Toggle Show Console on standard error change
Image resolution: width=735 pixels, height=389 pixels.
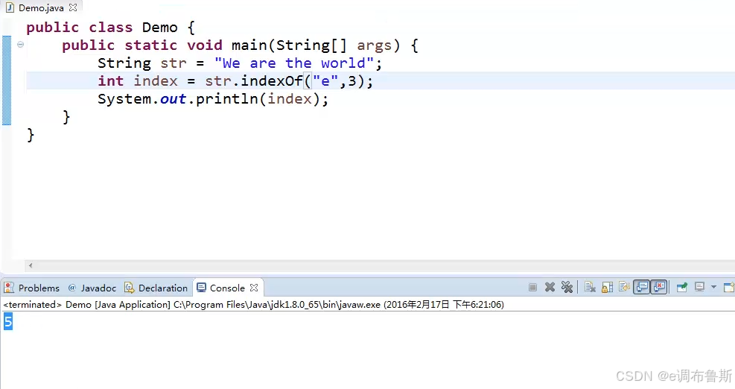point(658,287)
